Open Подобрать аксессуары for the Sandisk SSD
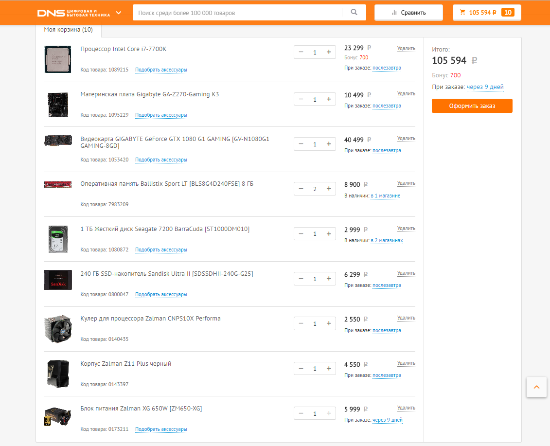Screen dimensions: 550x446 click(x=161, y=294)
